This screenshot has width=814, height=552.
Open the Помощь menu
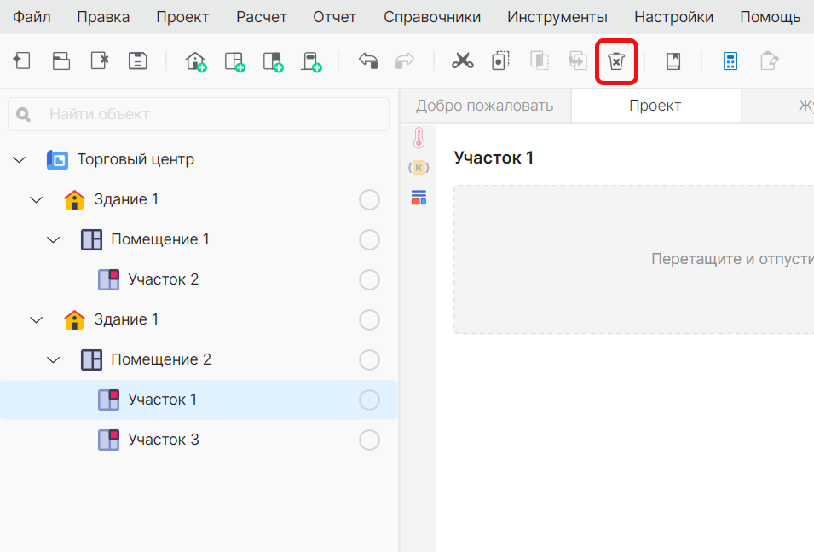[x=771, y=17]
